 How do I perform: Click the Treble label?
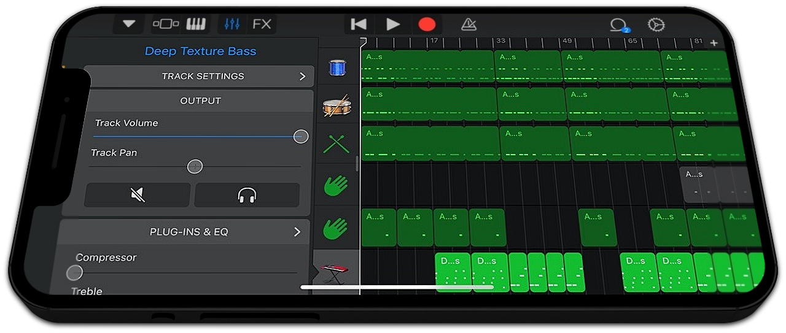pyautogui.click(x=87, y=291)
